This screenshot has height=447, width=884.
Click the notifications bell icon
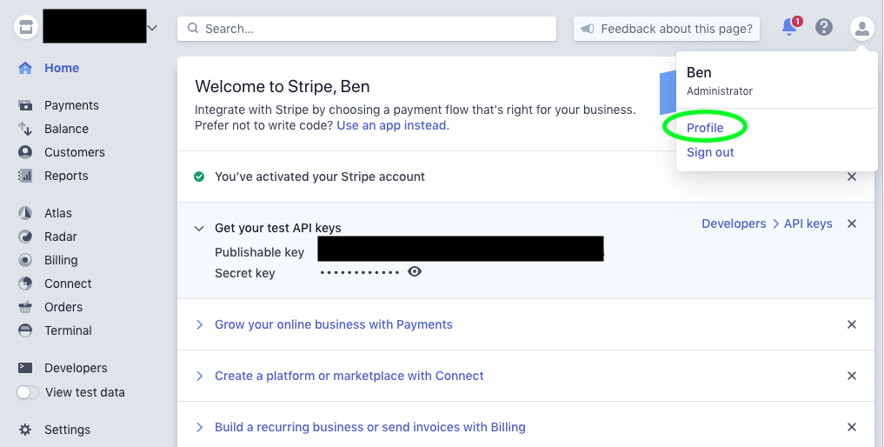point(789,28)
